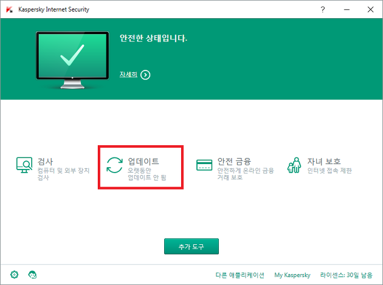Click the circled arrow next to 자세히
Viewport: 383px width, 285px height.
coord(145,75)
